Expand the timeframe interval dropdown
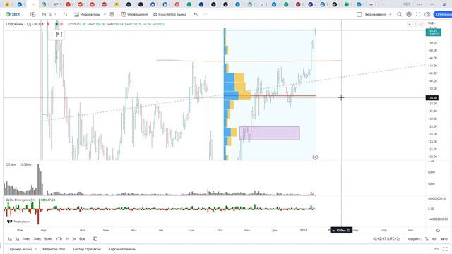 point(56,14)
